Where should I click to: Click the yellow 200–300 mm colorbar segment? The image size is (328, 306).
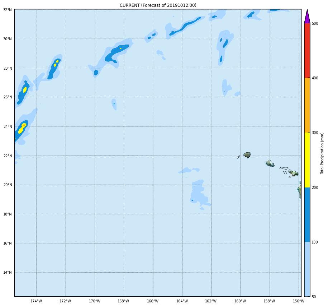click(x=307, y=160)
